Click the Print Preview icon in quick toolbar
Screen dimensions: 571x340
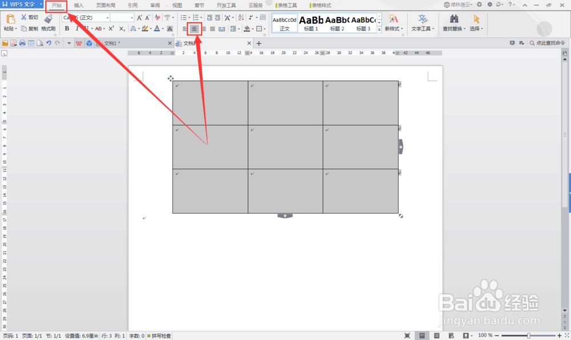(40, 43)
